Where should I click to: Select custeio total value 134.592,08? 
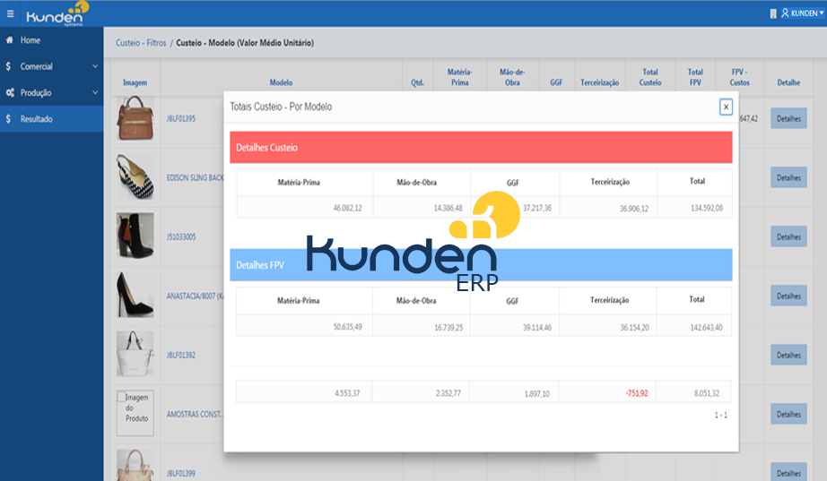(x=707, y=208)
